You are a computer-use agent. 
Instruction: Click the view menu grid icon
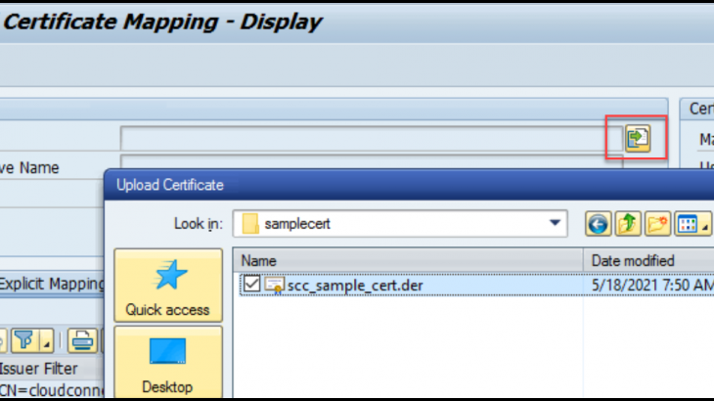tap(687, 224)
